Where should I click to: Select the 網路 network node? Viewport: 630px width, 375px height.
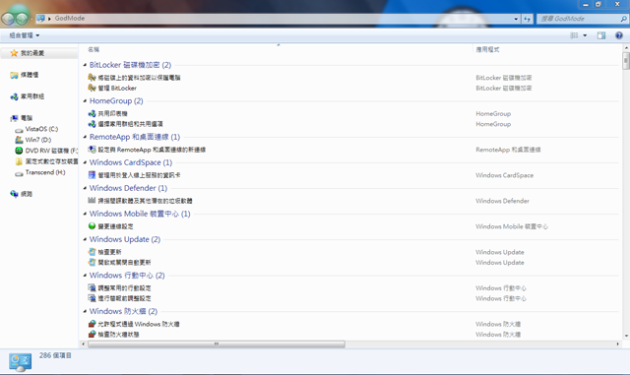[x=22, y=194]
